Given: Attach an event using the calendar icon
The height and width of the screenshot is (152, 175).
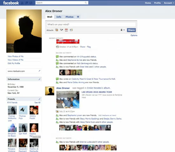Looking at the screenshot, I should (x=66, y=30).
